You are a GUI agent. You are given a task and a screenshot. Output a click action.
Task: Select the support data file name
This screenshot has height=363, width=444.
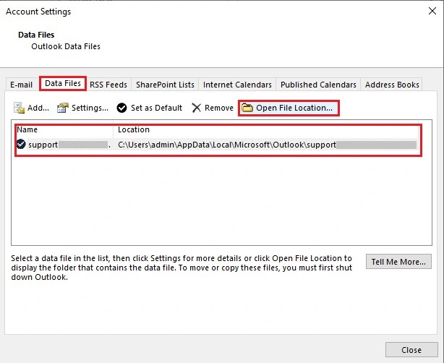(43, 145)
